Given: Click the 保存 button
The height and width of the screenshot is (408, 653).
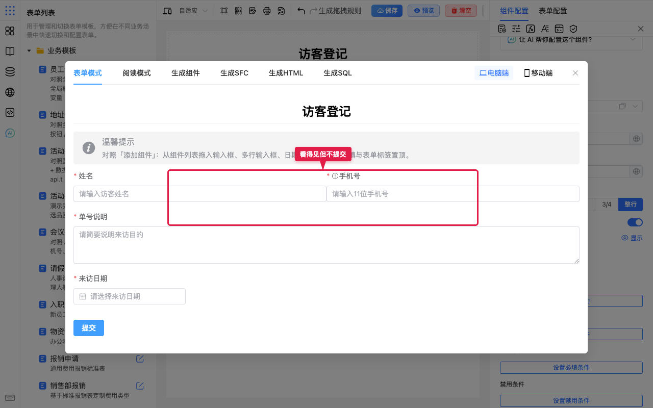Looking at the screenshot, I should (387, 11).
